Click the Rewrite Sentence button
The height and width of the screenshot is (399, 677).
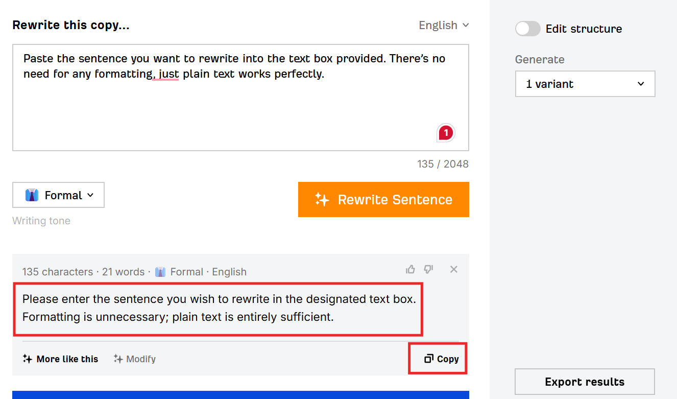(x=383, y=199)
